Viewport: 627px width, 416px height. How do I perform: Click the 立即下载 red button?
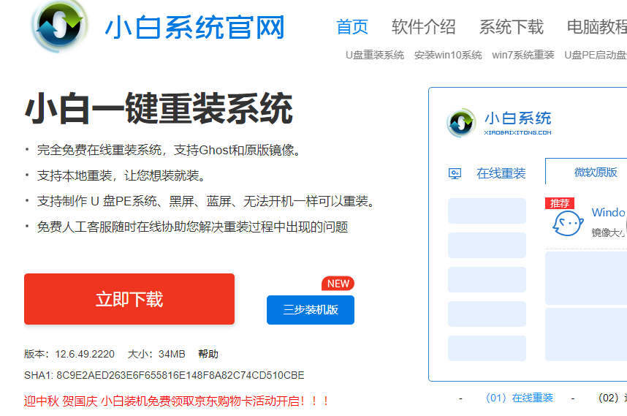coord(129,299)
